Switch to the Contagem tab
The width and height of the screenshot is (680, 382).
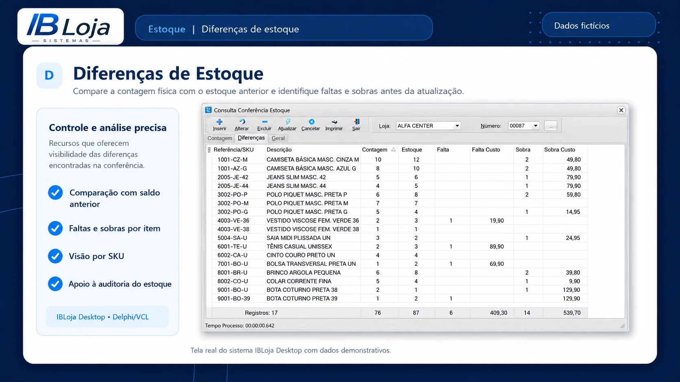point(220,138)
